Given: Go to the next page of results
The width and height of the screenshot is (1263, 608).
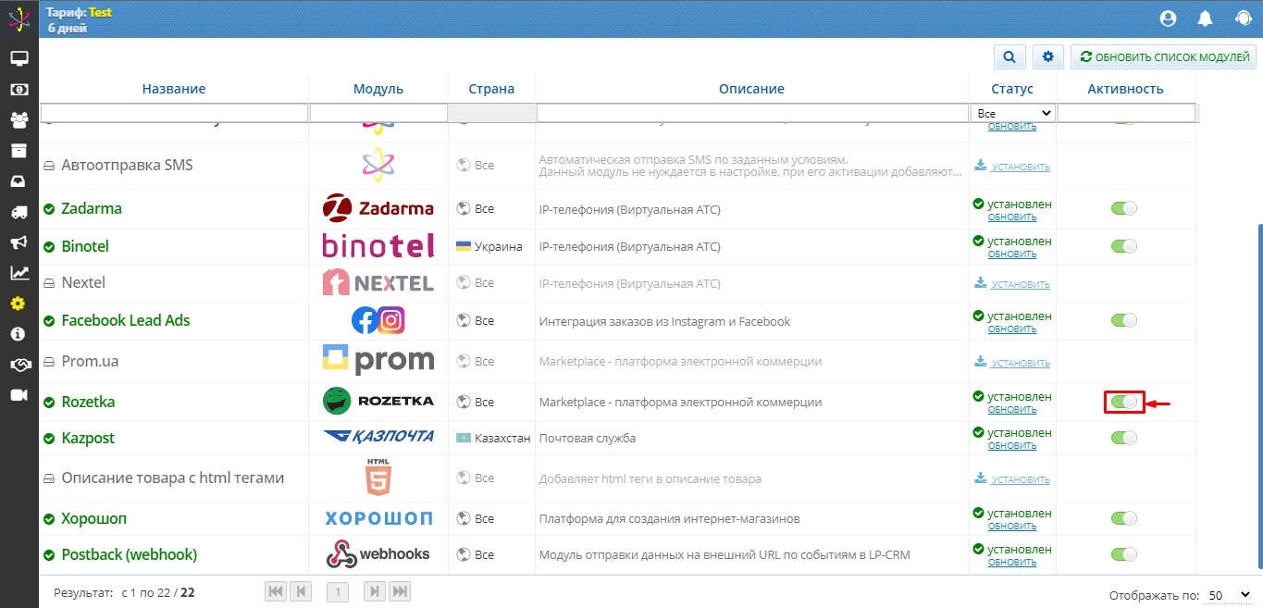Looking at the screenshot, I should [375, 591].
